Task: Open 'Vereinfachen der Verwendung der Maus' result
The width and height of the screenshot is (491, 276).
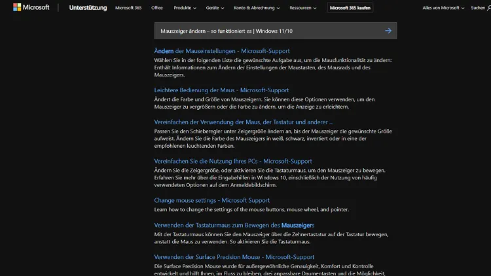Action: click(244, 122)
